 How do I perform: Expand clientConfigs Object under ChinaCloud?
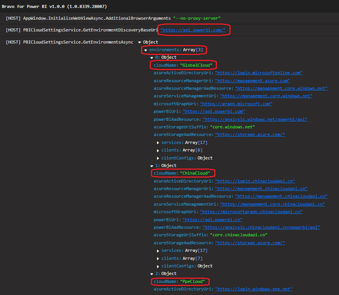(x=158, y=266)
